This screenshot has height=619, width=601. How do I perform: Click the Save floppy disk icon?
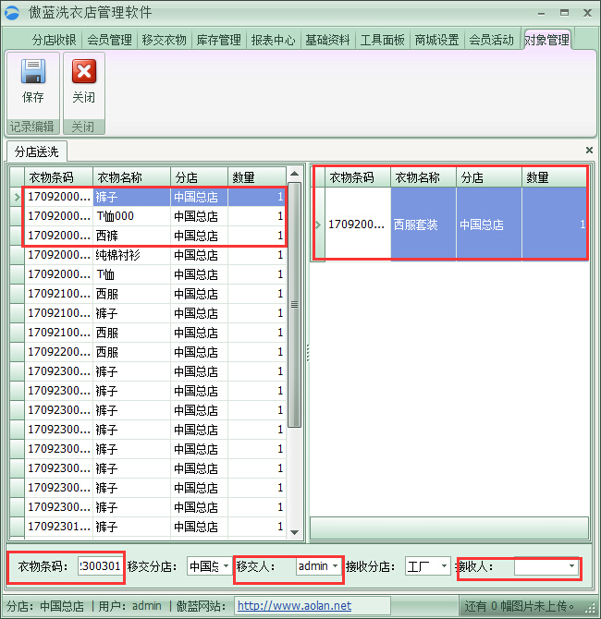tap(33, 71)
